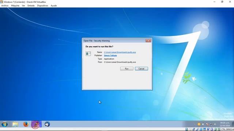234x131 pixels.
Task: Click the VirtualBox window title bar icon
Action: click(1, 2)
